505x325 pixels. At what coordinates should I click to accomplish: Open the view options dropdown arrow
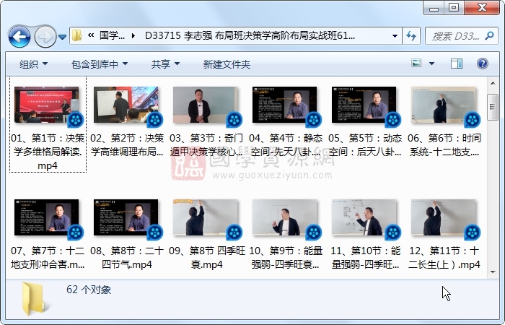pos(431,64)
